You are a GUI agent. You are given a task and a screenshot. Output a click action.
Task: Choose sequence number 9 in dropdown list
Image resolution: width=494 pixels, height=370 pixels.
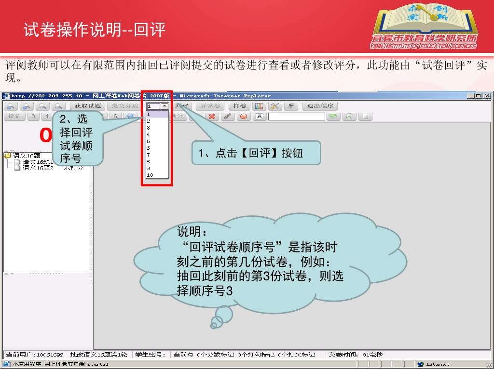tap(157, 169)
